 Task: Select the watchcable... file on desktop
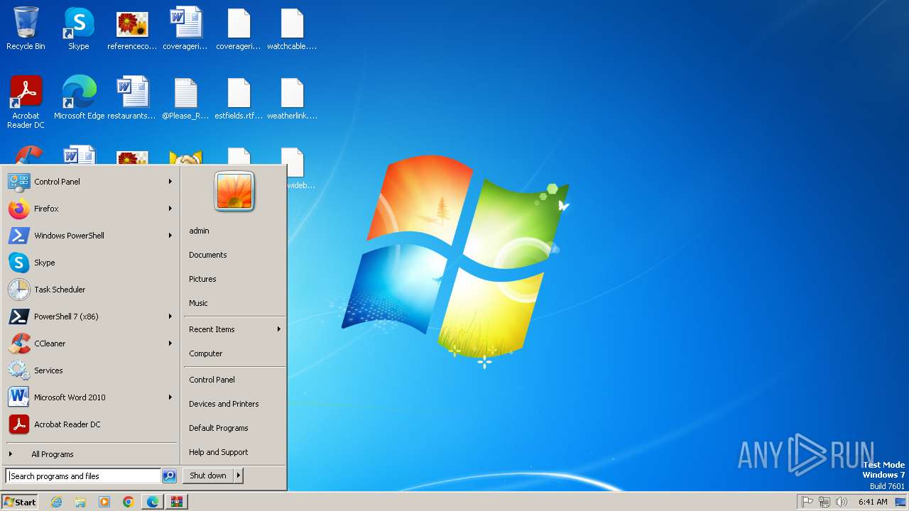(292, 29)
